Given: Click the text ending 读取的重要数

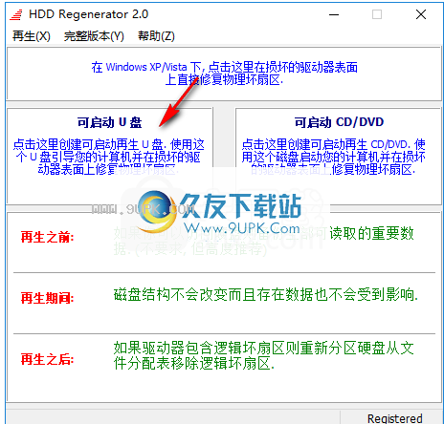Looking at the screenshot, I should pos(263,242).
